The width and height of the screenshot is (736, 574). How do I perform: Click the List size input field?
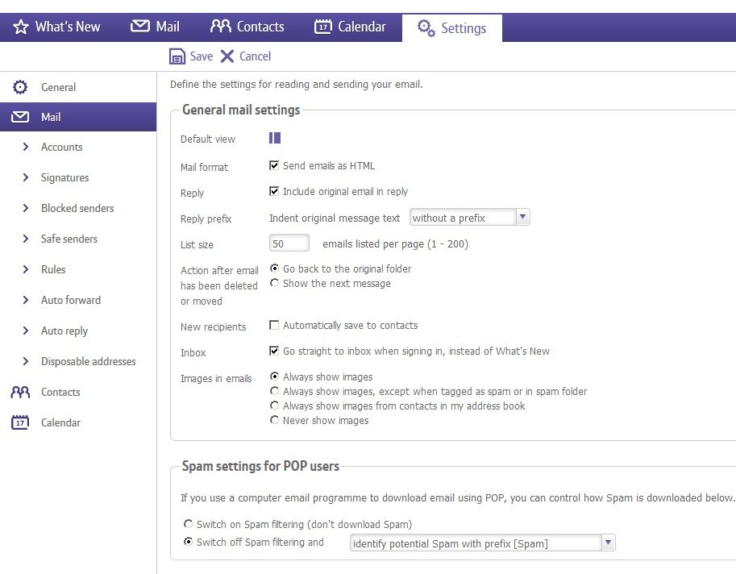(289, 243)
